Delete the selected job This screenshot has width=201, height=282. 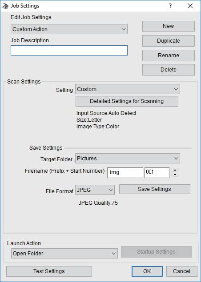[x=169, y=70]
